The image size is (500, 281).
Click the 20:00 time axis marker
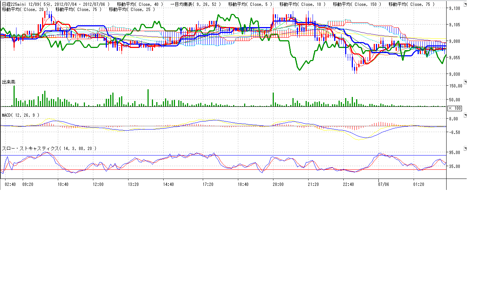click(x=278, y=184)
